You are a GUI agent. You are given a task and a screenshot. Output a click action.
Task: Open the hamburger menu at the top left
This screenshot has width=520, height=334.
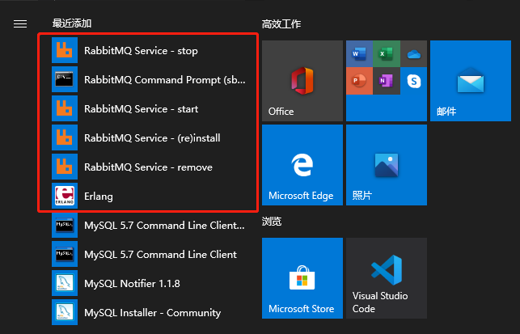pos(20,24)
